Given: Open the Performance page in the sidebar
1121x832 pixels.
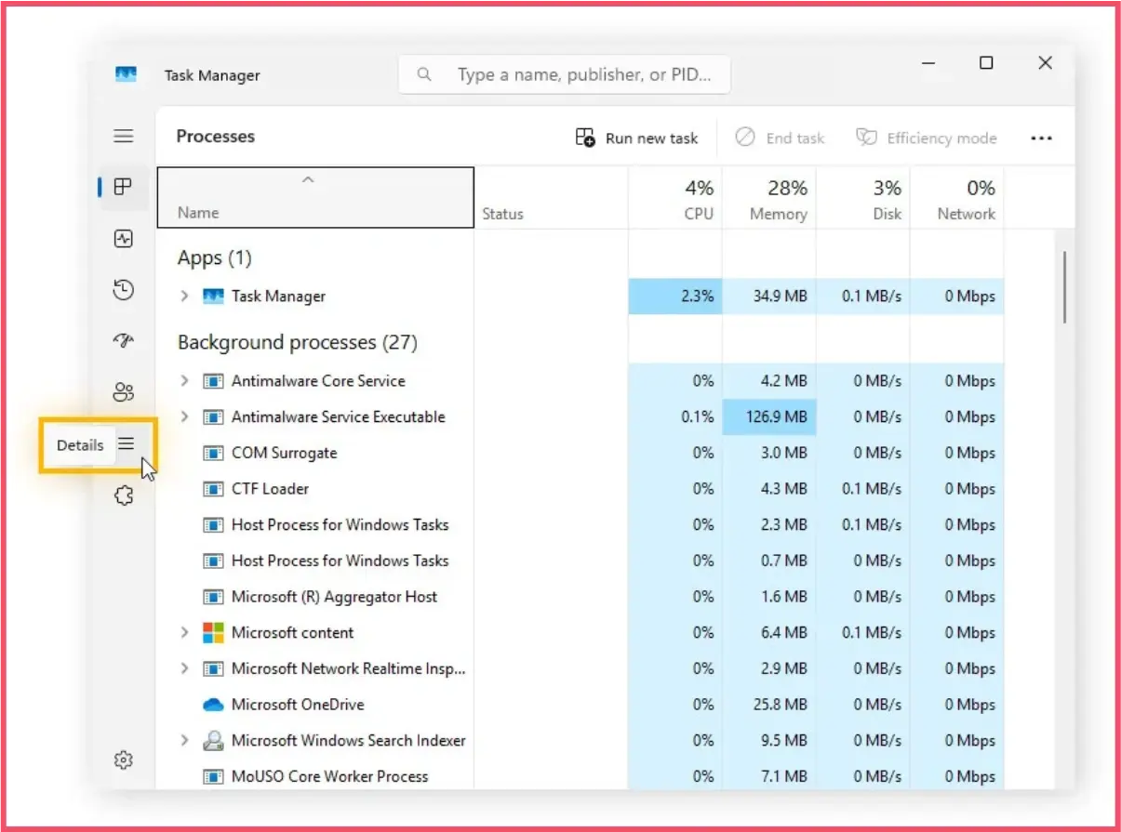Looking at the screenshot, I should (x=123, y=238).
